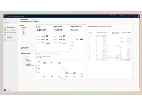Click search icon in Organizational hierarchy
This screenshot has width=142, height=107.
tap(22, 55)
